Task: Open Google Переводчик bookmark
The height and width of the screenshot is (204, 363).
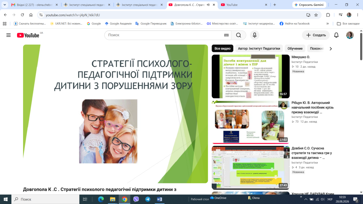Action: tap(151, 24)
